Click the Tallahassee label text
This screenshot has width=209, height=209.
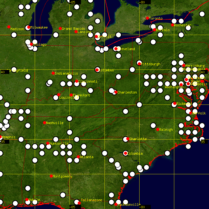(91, 200)
